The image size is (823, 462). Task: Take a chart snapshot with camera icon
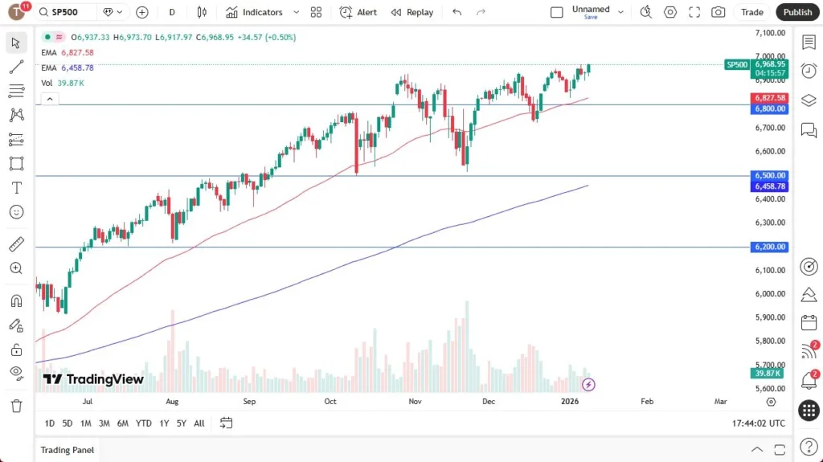point(719,12)
